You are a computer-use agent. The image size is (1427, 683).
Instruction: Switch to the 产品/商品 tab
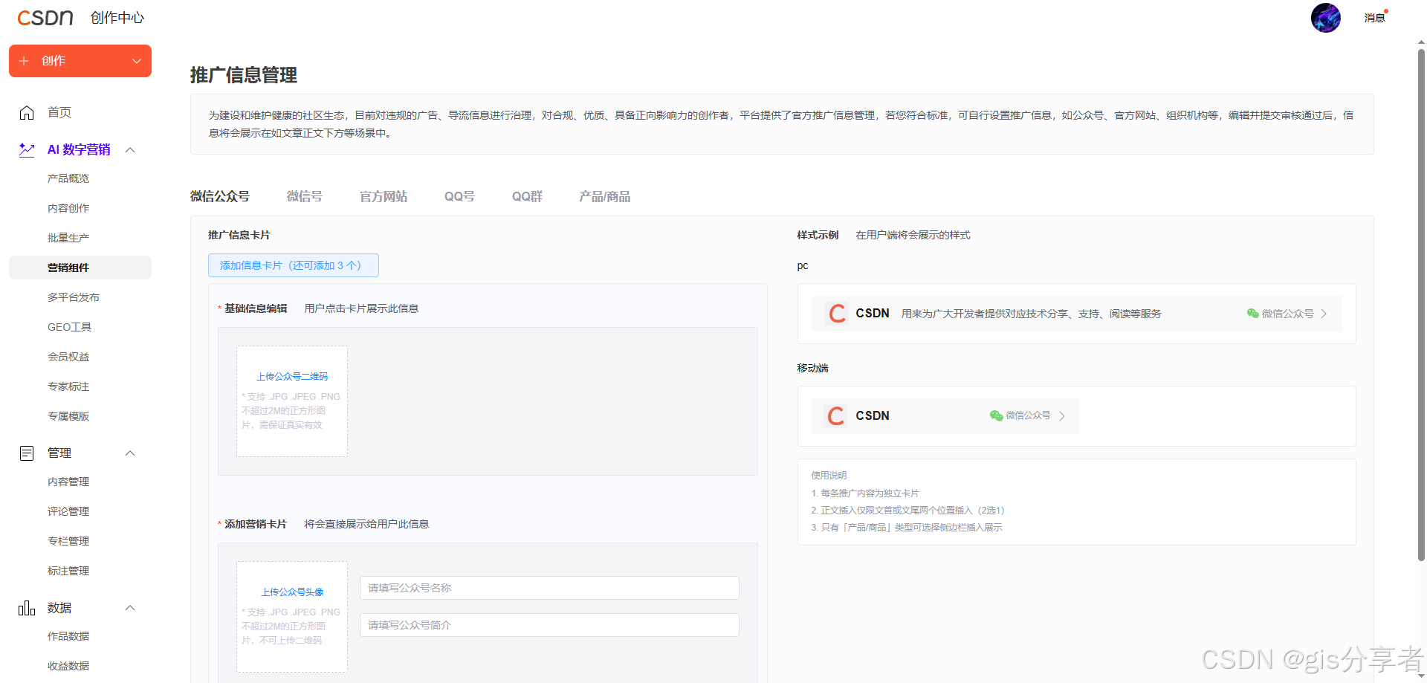[605, 196]
